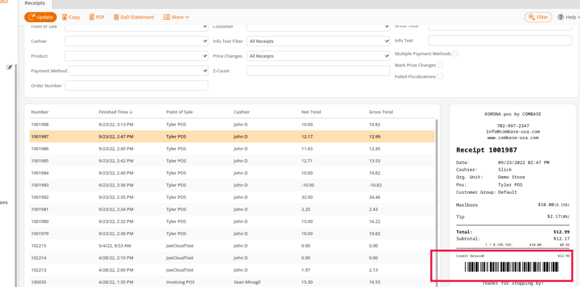Expand the More menu
580x287 pixels.
(177, 17)
